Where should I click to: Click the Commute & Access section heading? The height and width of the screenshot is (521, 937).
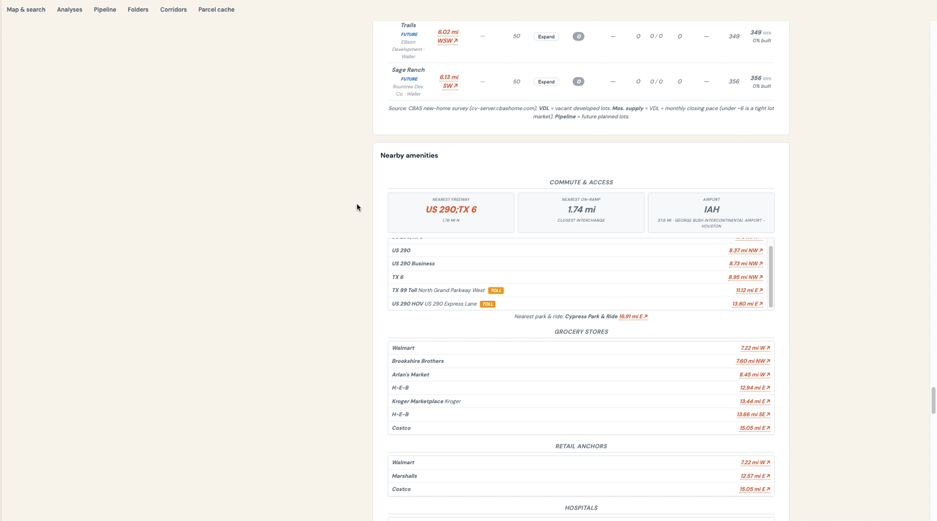point(581,183)
